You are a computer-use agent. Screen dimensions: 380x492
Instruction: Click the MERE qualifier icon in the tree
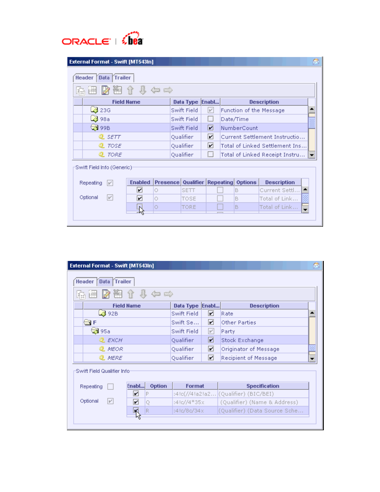click(102, 358)
